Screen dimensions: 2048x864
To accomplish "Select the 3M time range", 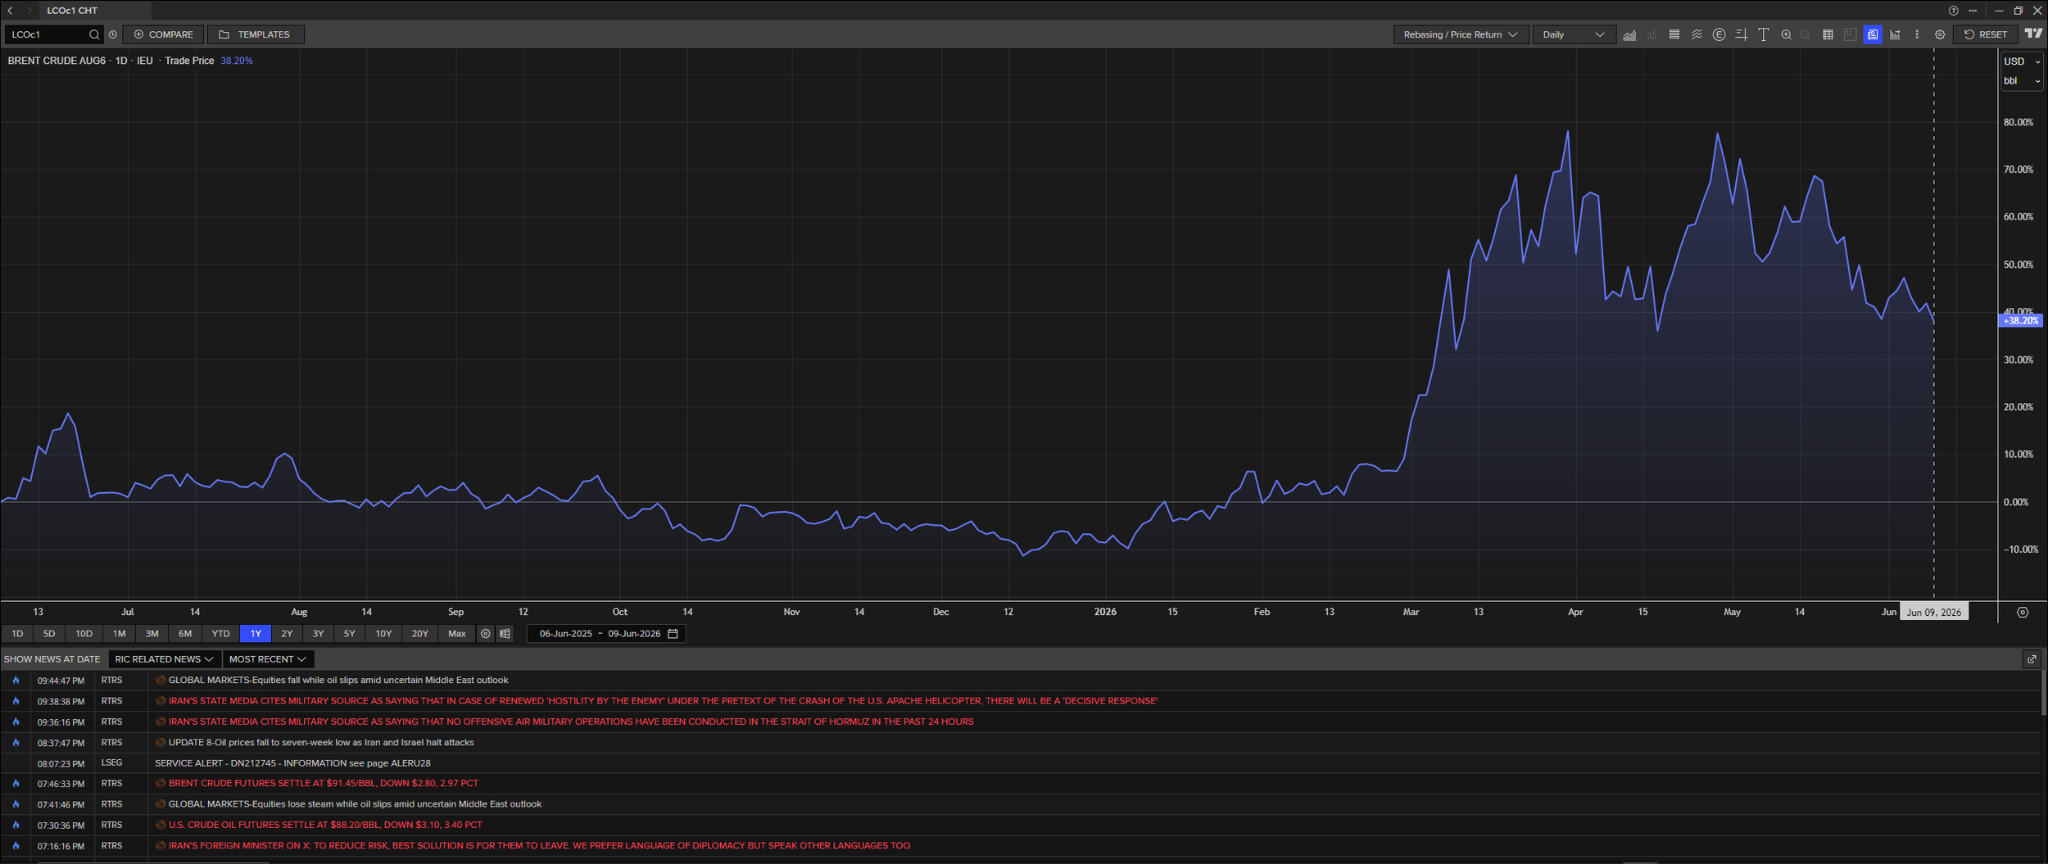I will (x=152, y=634).
